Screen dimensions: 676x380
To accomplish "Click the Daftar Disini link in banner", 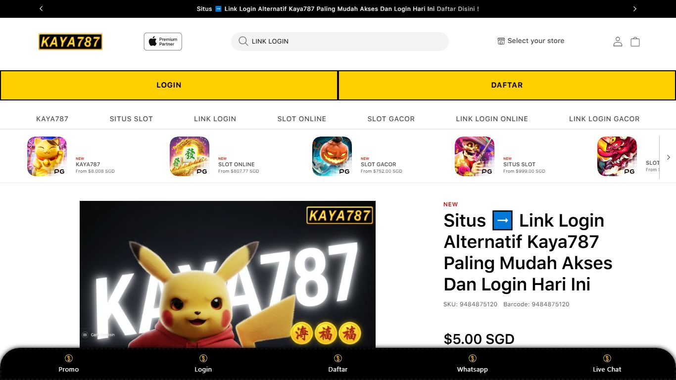I will point(458,9).
